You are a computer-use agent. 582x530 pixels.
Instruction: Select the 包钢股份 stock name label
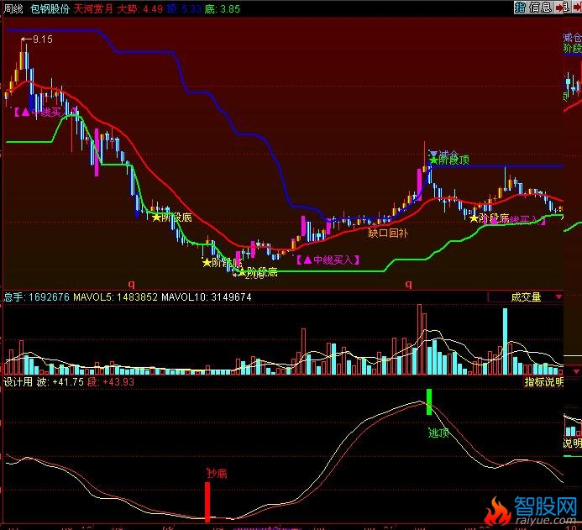point(49,8)
